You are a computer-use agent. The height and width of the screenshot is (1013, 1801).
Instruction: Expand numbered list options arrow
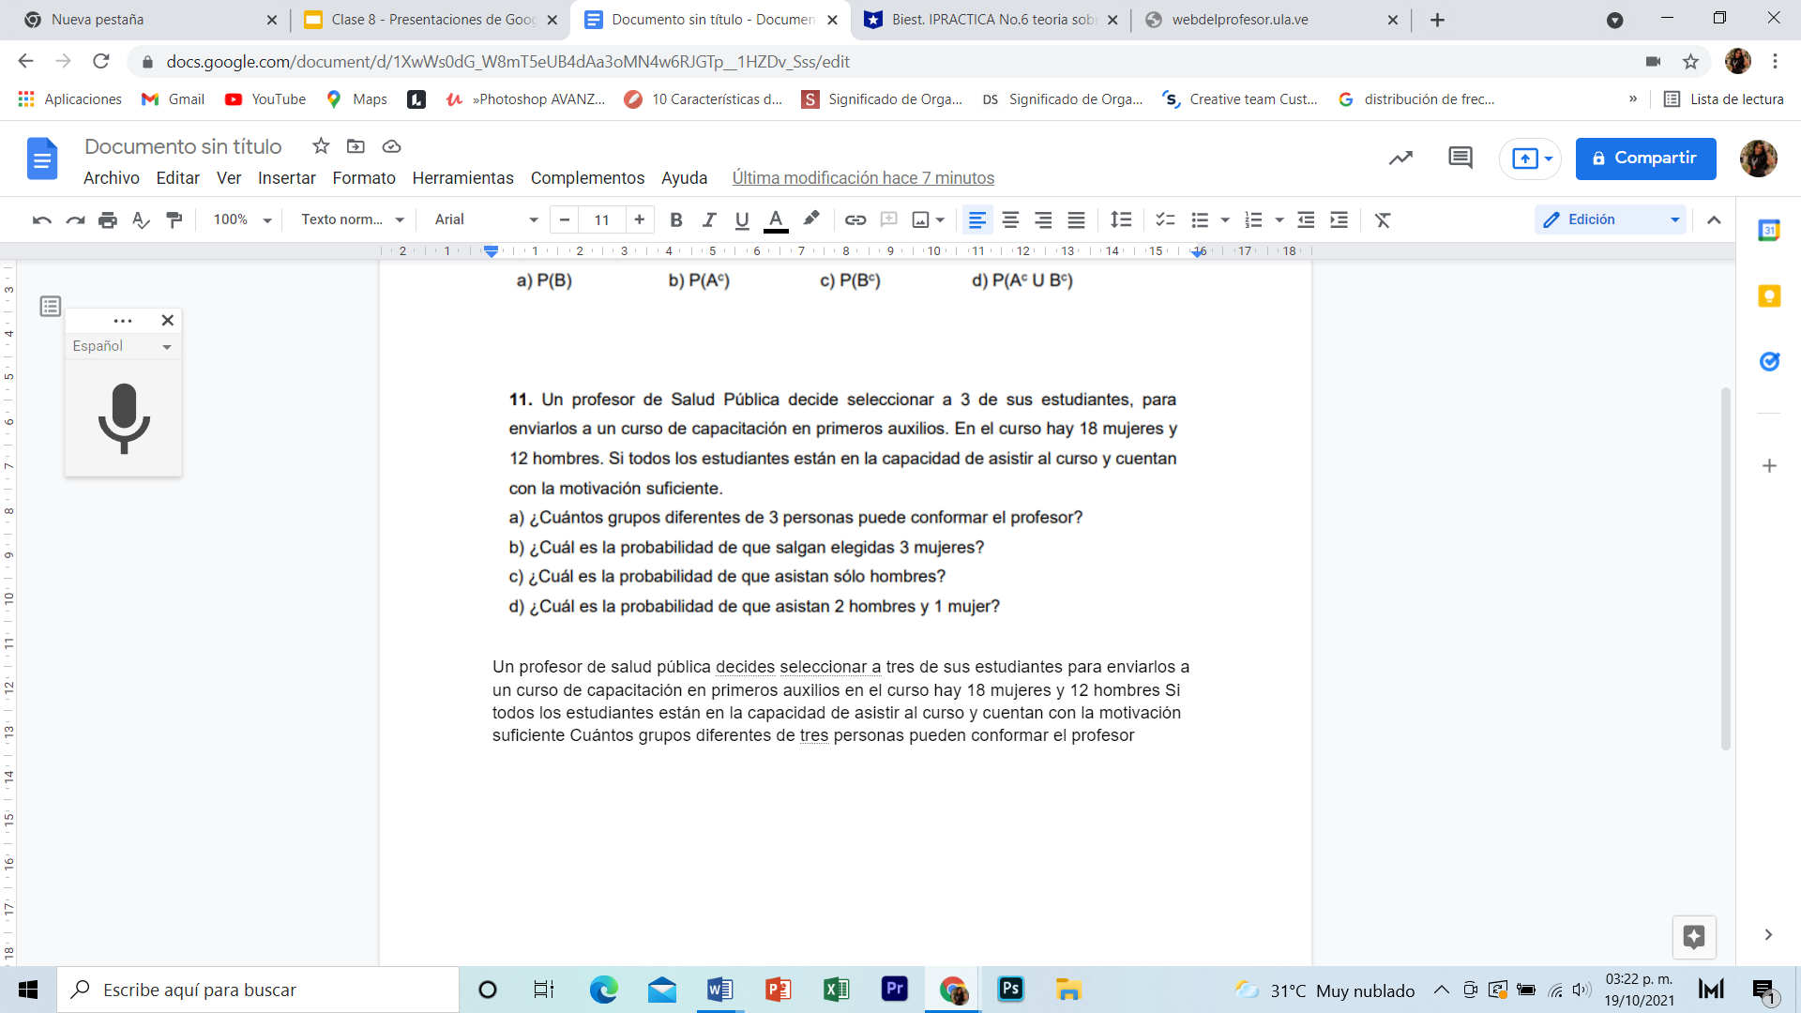click(1279, 219)
